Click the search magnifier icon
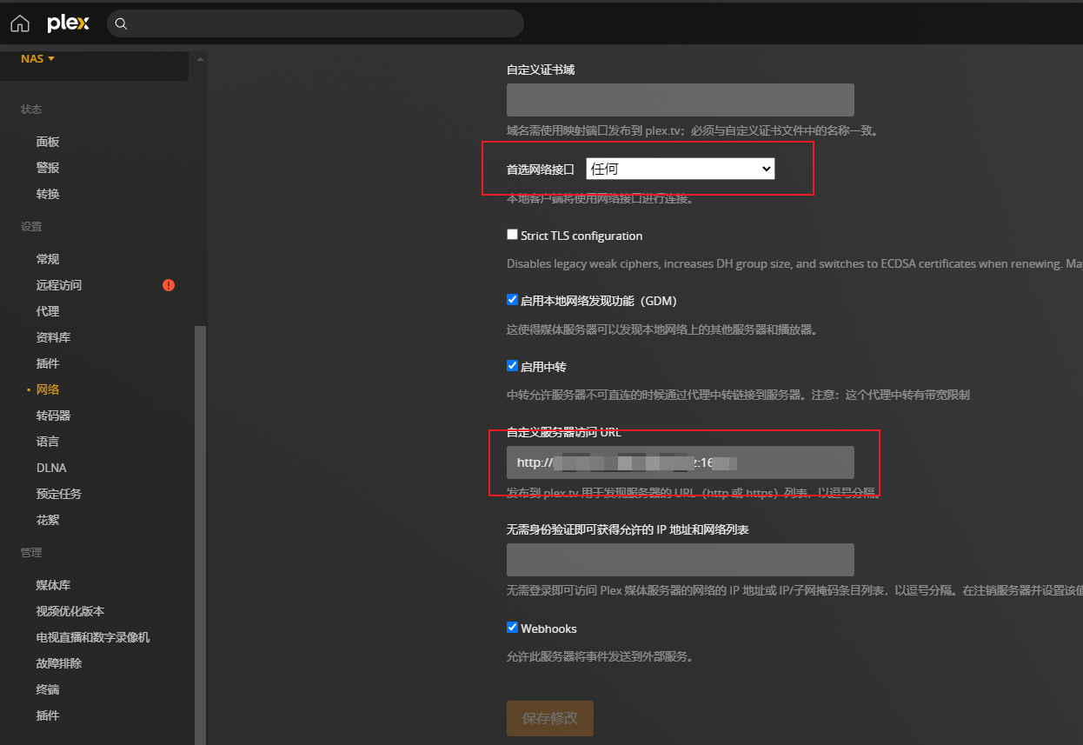The height and width of the screenshot is (745, 1083). [122, 24]
